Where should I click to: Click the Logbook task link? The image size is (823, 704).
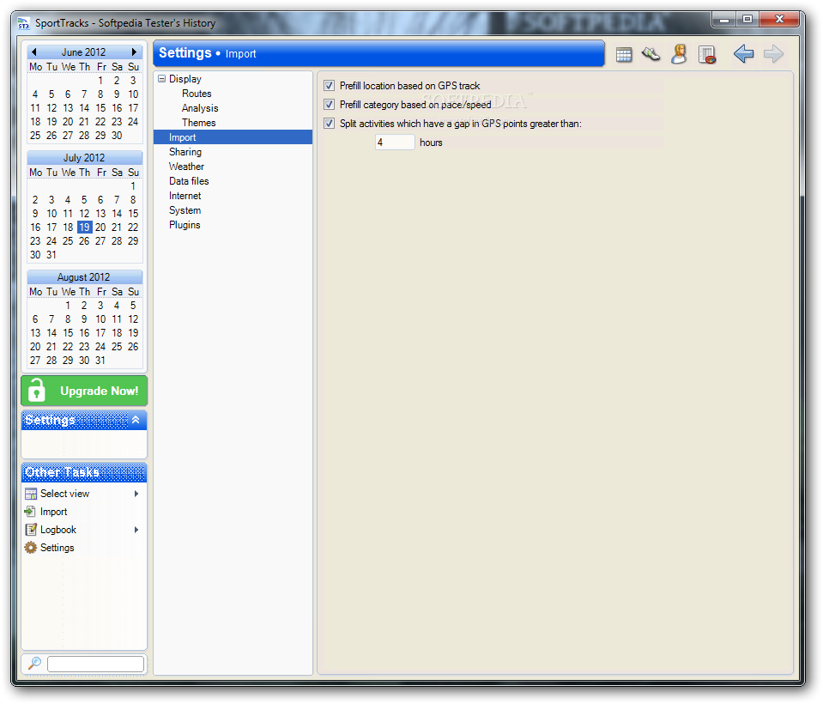coord(58,530)
